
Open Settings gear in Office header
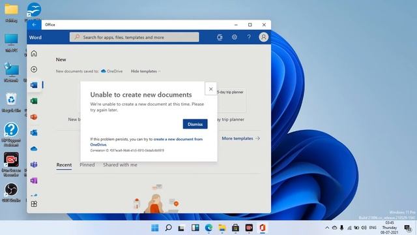point(235,37)
